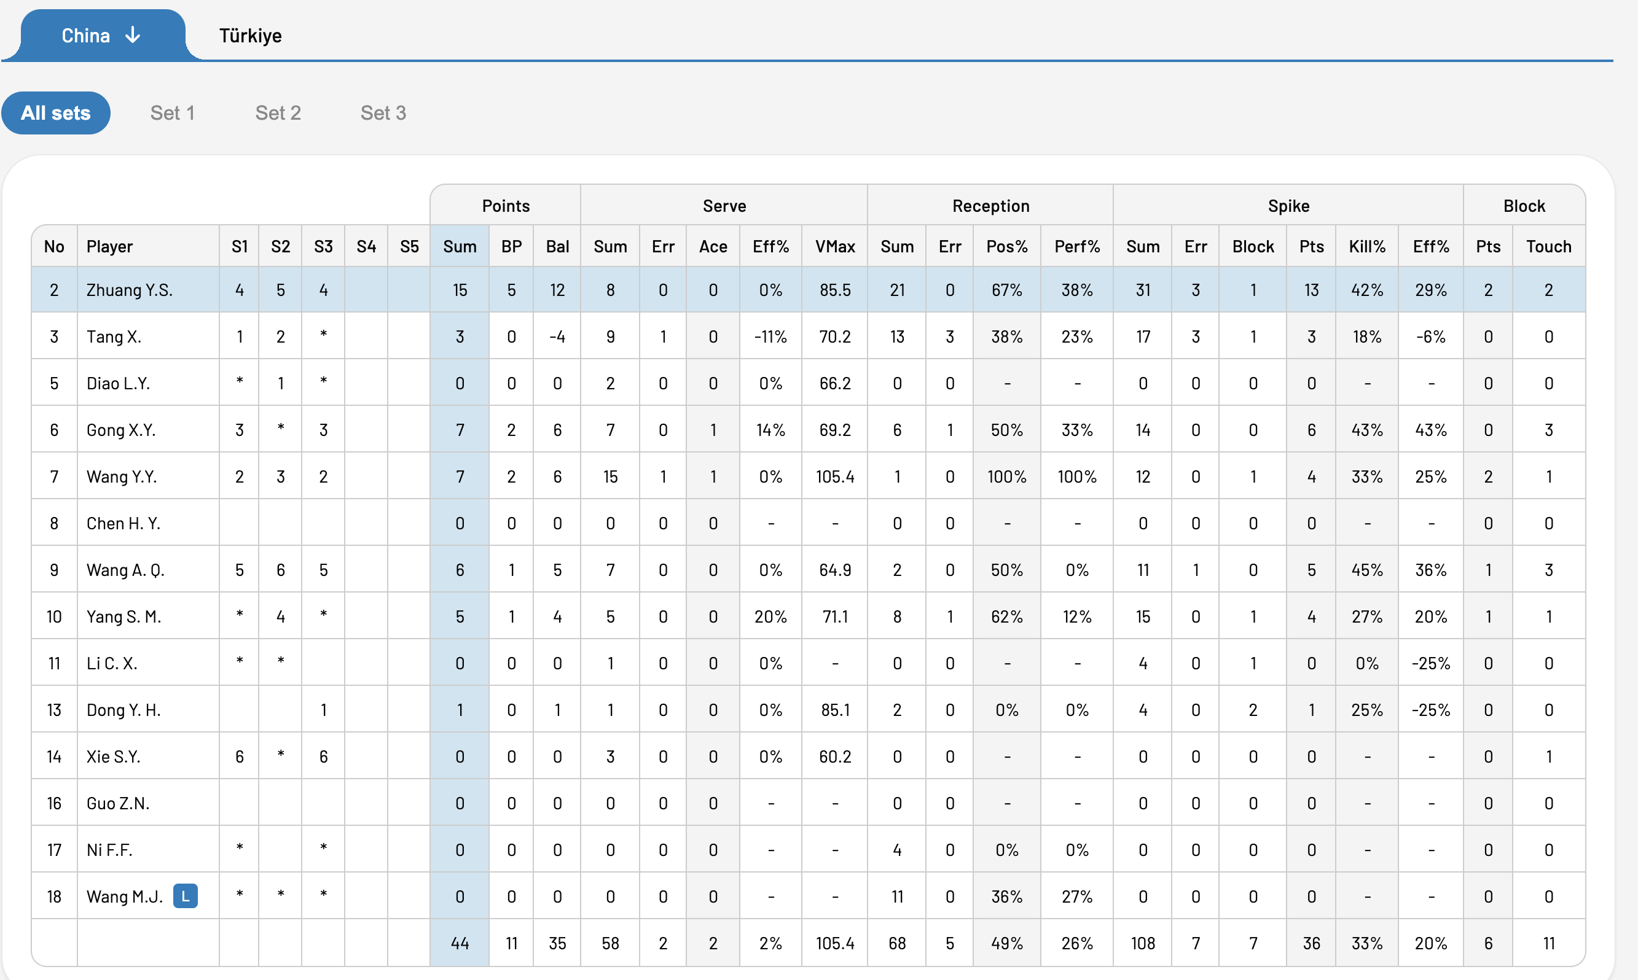Screen dimensions: 1638x980
Task: Sort by the No column header
Action: point(54,246)
